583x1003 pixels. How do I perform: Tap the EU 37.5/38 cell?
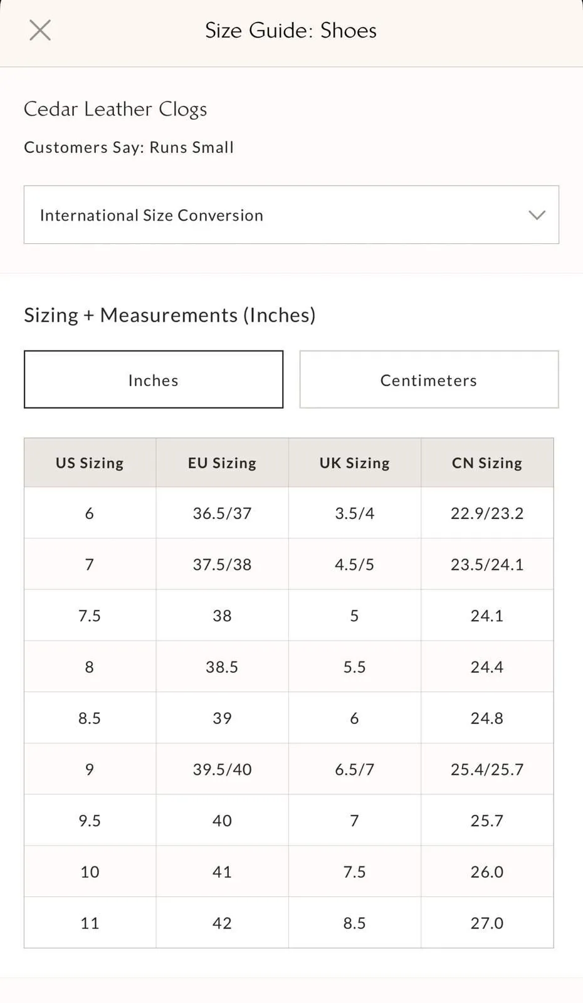point(222,564)
